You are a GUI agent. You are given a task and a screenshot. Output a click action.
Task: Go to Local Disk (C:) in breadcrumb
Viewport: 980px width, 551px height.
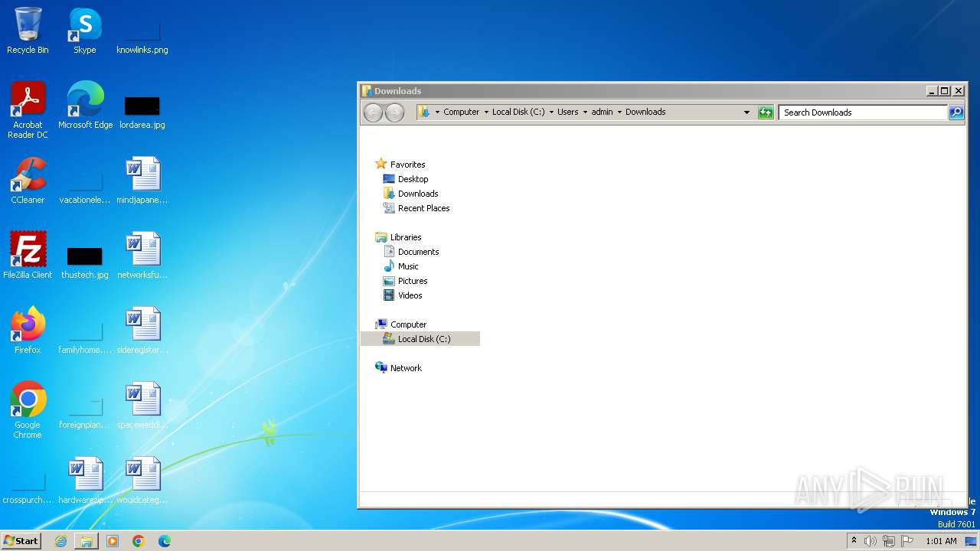click(518, 112)
